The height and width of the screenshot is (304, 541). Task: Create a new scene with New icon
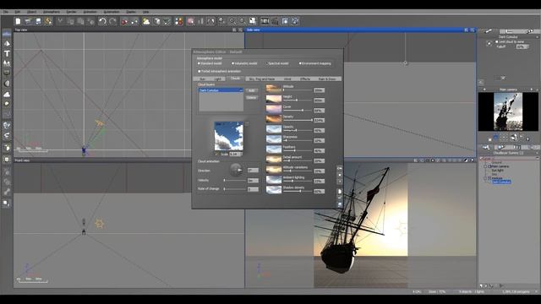pyautogui.click(x=18, y=21)
